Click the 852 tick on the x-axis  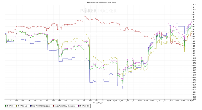pyautogui.click(x=90, y=101)
